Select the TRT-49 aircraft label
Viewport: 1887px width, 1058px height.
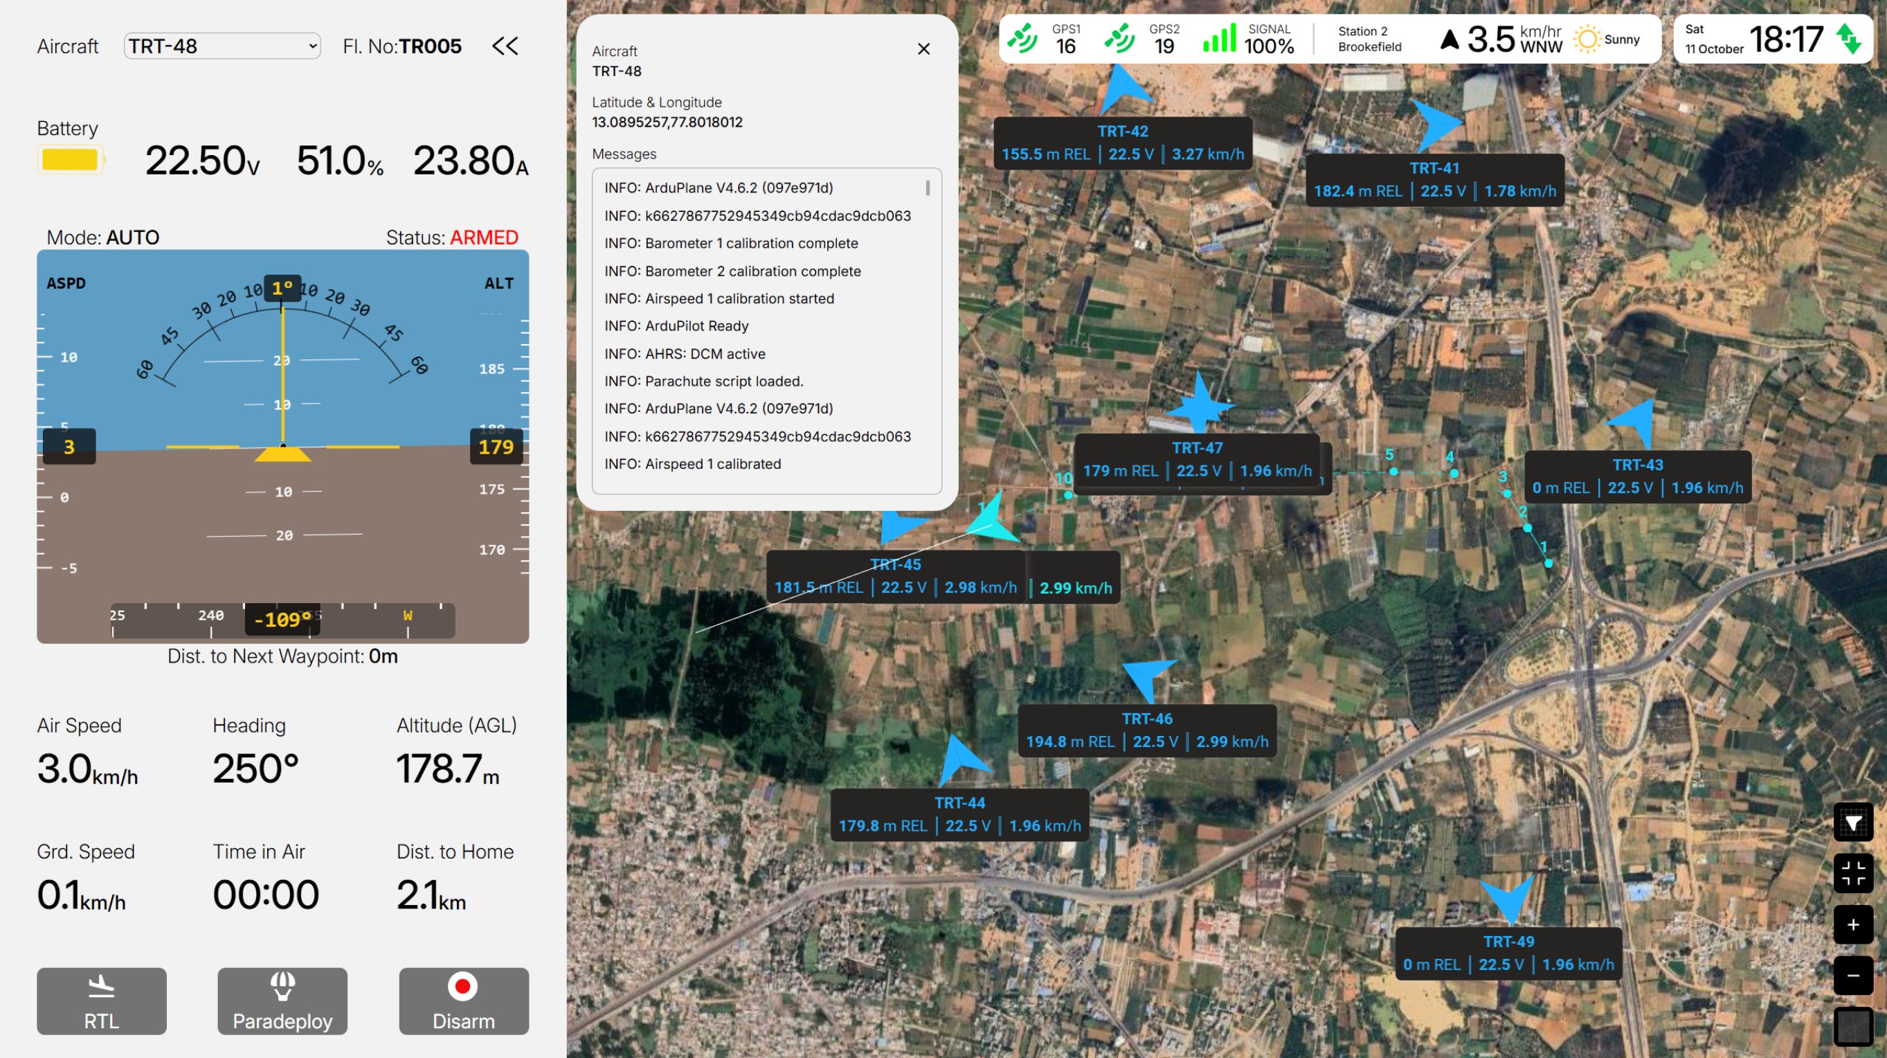point(1508,953)
